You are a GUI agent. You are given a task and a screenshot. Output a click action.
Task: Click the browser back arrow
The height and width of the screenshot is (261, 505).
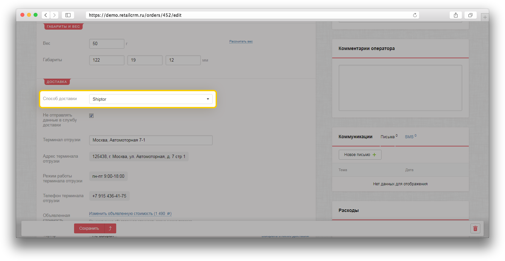(x=46, y=15)
